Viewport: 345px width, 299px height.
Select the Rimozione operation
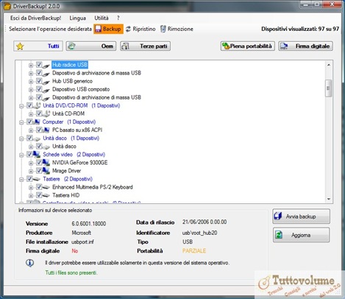coord(177,29)
